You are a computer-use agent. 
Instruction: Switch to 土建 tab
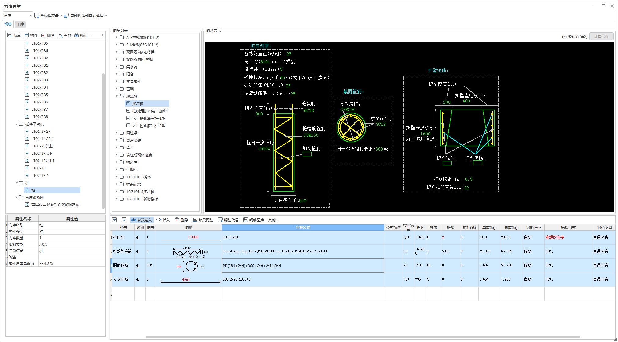pyautogui.click(x=20, y=24)
